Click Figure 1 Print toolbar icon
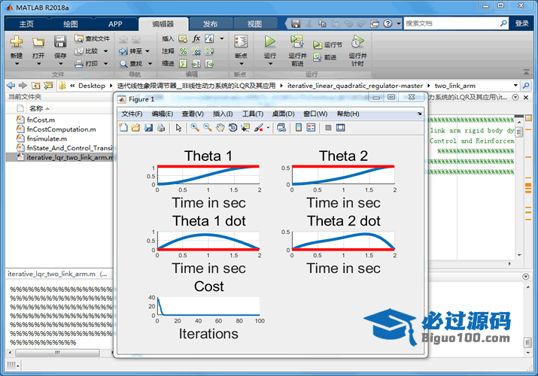 point(161,128)
